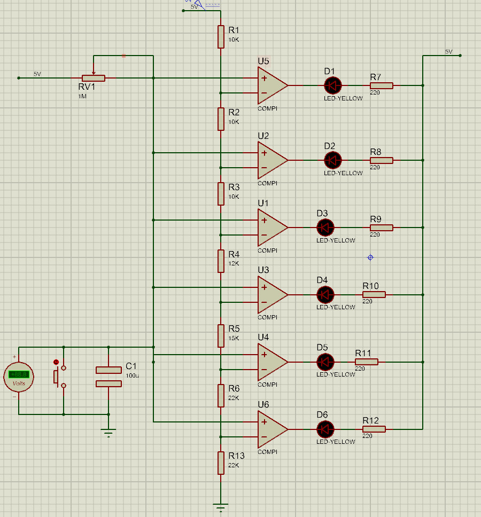The image size is (481, 517).
Task: Click the U4 comparator triangle
Action: (x=272, y=362)
